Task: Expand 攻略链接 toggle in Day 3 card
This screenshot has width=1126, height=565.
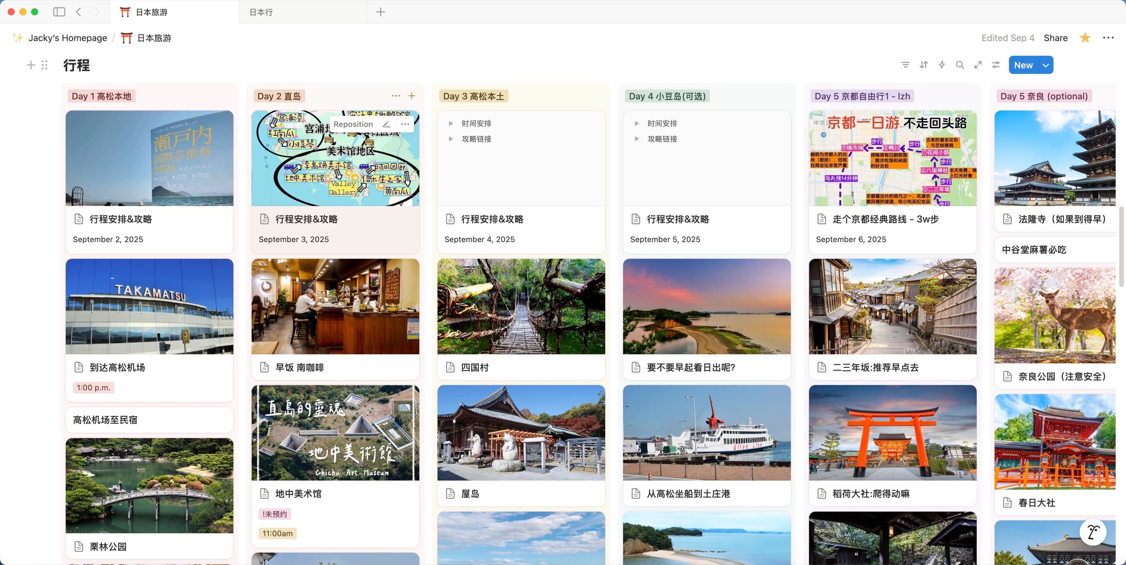Action: click(451, 139)
